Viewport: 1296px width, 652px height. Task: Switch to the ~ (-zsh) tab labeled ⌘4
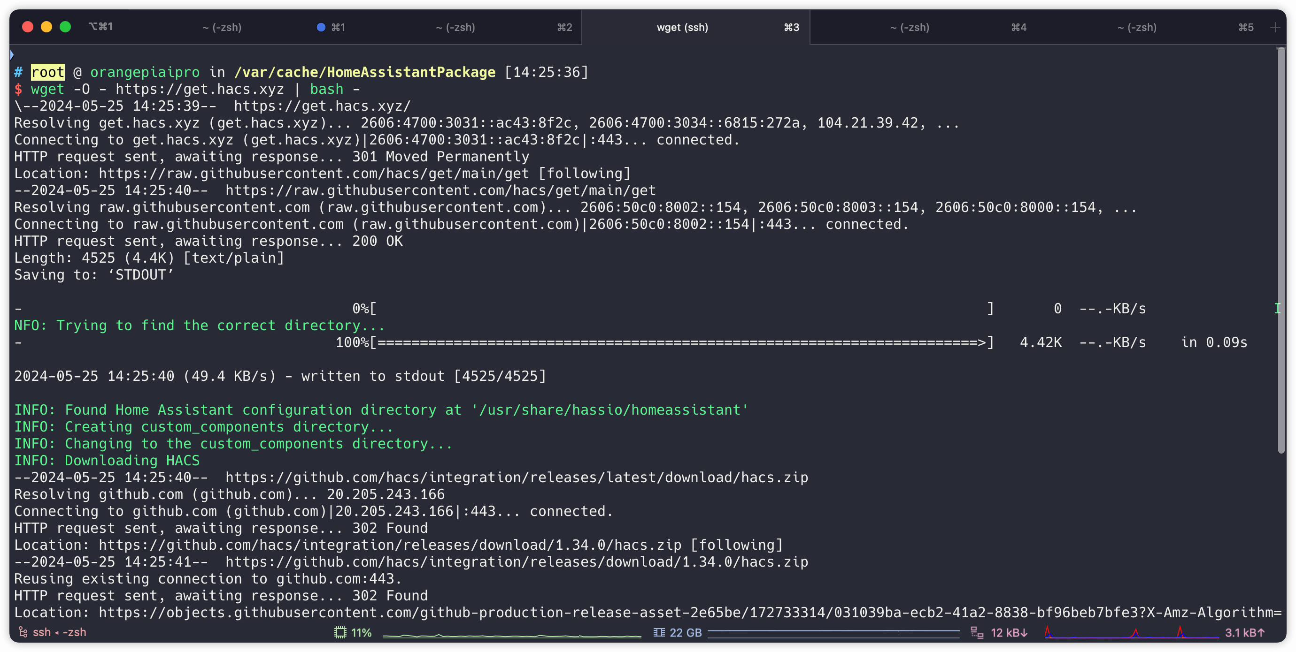tap(910, 27)
